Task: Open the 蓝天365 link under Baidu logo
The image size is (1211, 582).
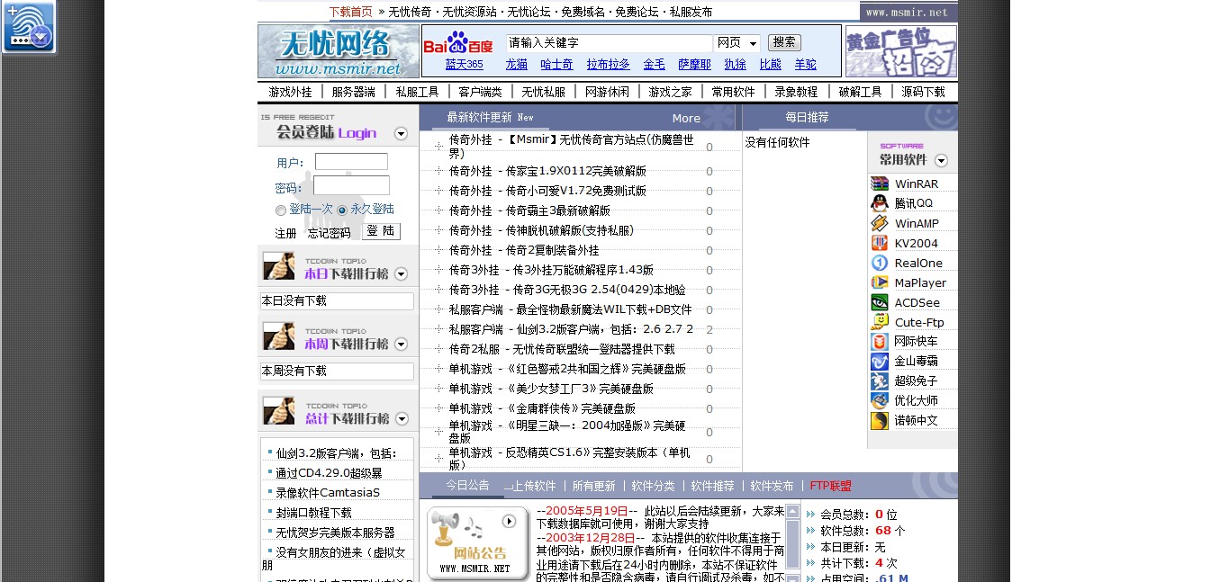Action: click(x=464, y=65)
